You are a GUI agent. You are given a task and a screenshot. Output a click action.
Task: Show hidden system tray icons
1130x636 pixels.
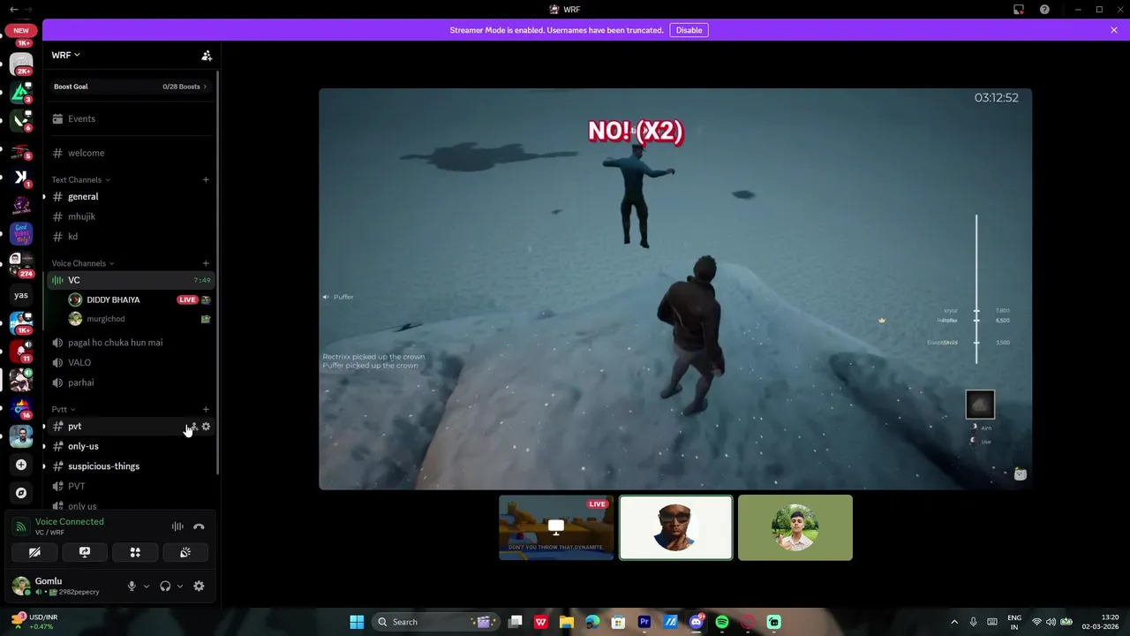point(954,622)
